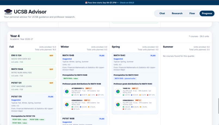Click the RMP 3.1 badge for CENICEROS H in MATH 104B
219x125 pixels.
87,100
